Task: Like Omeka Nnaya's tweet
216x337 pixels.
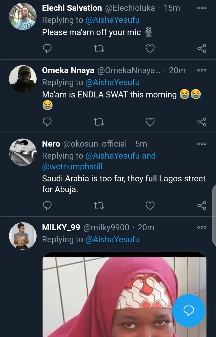Action: pyautogui.click(x=150, y=122)
